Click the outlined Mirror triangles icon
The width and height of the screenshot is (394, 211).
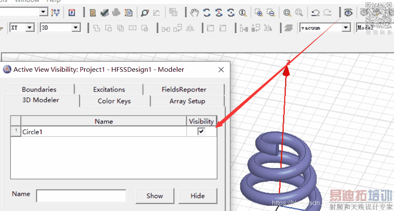tap(190, 28)
